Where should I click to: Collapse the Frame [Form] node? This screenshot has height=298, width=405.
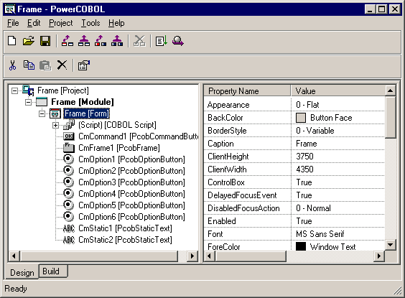pos(42,113)
